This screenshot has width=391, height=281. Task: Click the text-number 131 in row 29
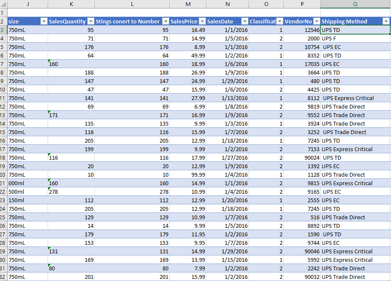pos(71,251)
